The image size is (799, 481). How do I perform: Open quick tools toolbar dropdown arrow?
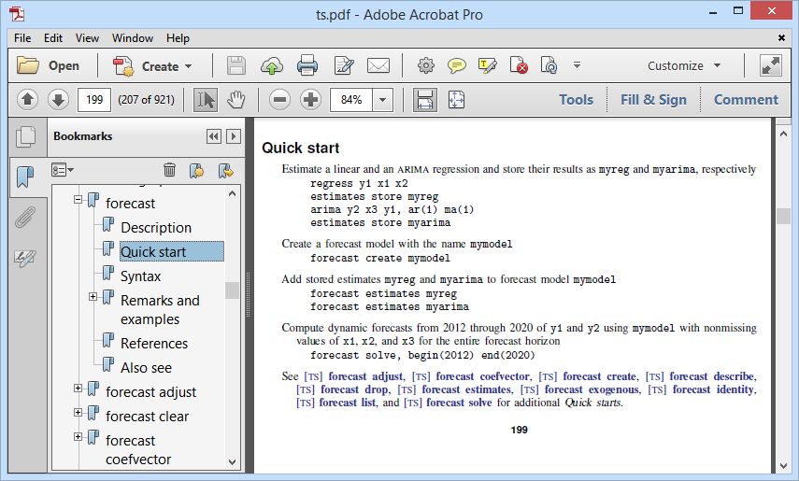(577, 65)
